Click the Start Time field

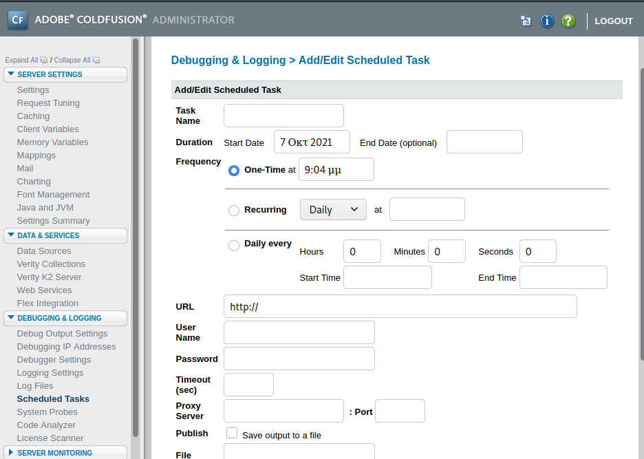point(388,277)
